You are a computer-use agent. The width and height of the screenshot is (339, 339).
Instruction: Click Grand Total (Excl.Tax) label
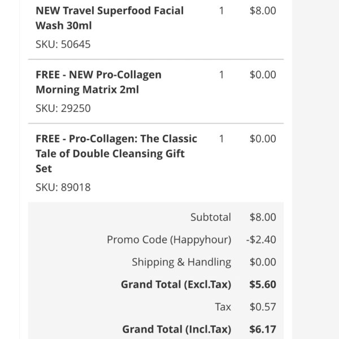pyautogui.click(x=176, y=285)
